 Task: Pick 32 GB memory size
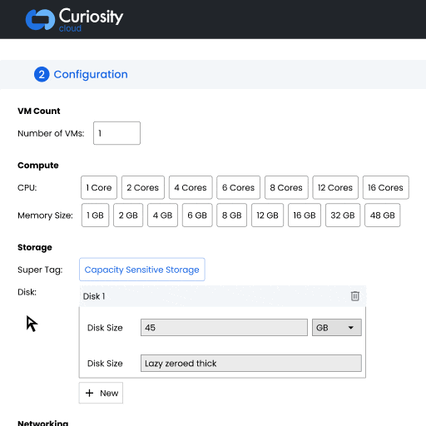[343, 215]
